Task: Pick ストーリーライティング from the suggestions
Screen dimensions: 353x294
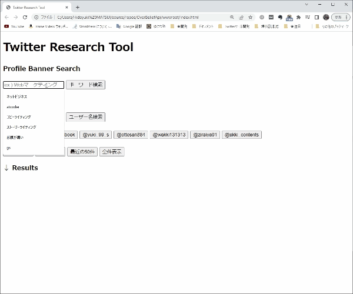Action: pos(21,127)
